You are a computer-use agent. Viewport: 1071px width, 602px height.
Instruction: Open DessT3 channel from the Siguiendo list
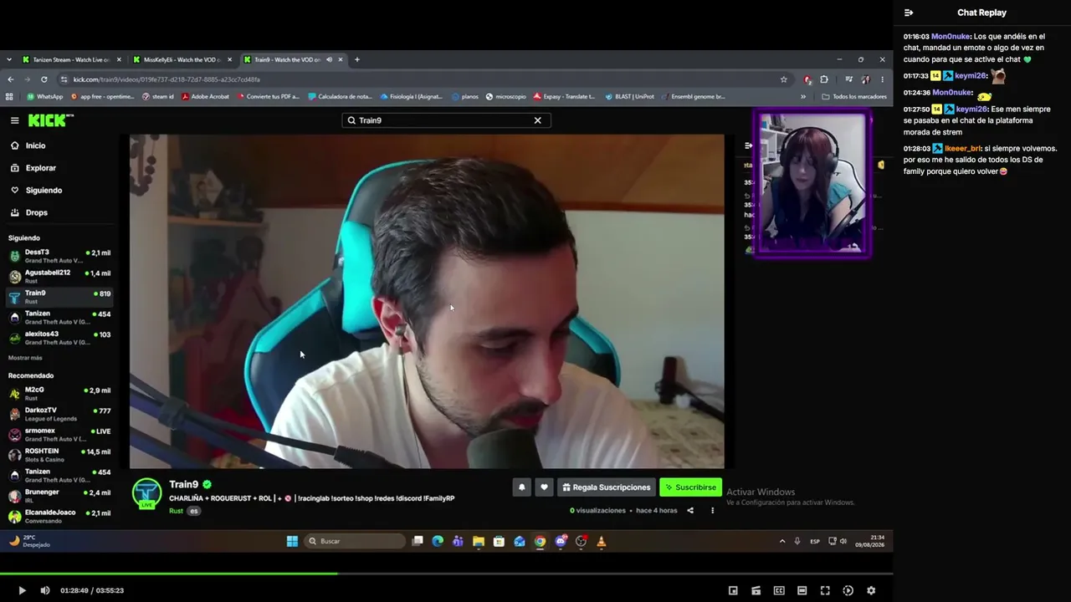pos(59,256)
